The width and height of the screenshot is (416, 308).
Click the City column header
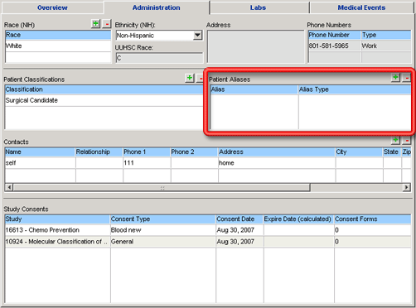point(359,152)
